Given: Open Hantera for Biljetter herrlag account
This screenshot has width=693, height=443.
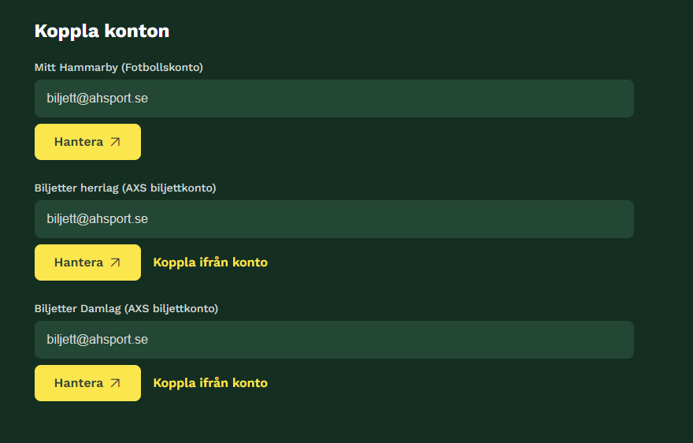Looking at the screenshot, I should pos(87,262).
